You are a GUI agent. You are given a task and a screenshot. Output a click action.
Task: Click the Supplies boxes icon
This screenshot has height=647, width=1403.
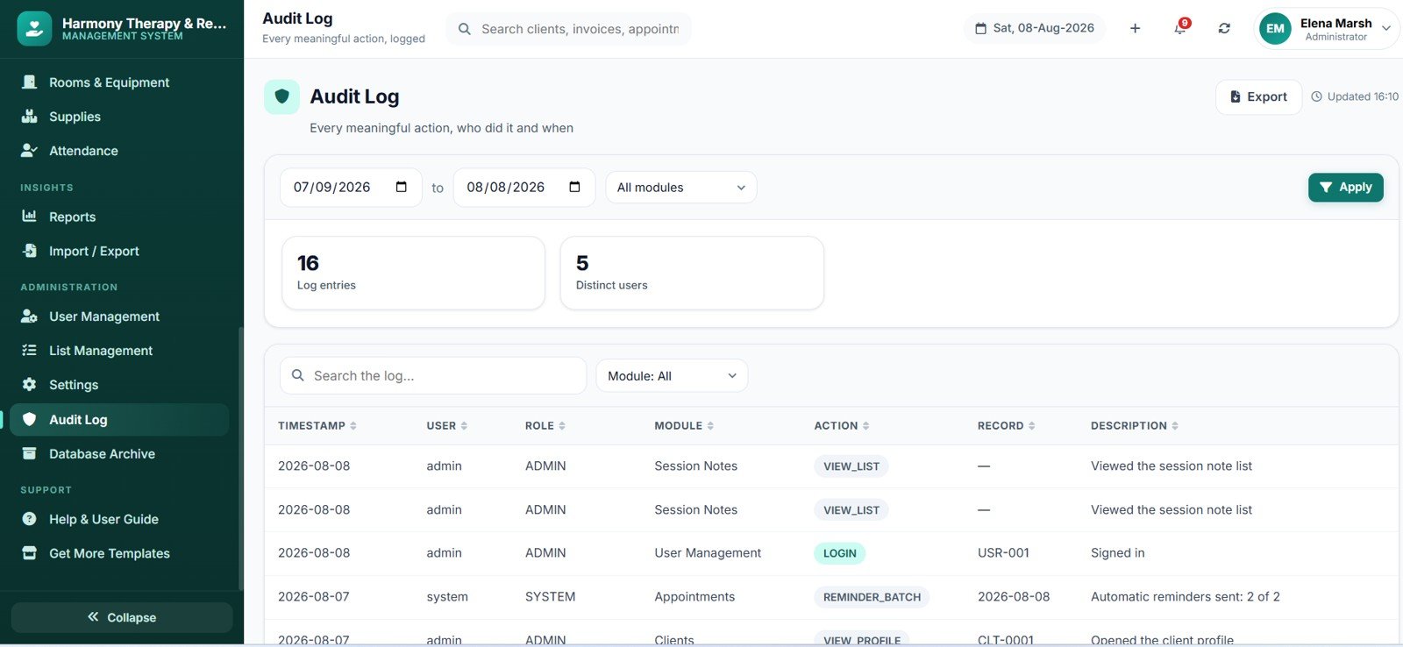point(29,116)
